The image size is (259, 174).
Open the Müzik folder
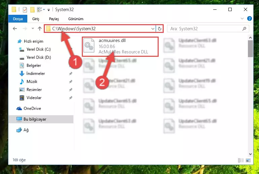pyautogui.click(x=32, y=82)
